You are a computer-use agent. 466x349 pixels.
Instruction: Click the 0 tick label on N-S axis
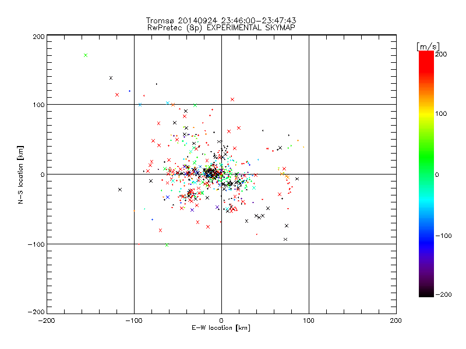click(x=43, y=174)
